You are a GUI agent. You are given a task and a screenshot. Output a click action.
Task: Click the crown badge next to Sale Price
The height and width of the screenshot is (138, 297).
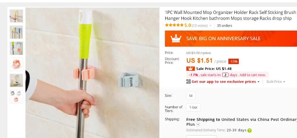[190, 69]
